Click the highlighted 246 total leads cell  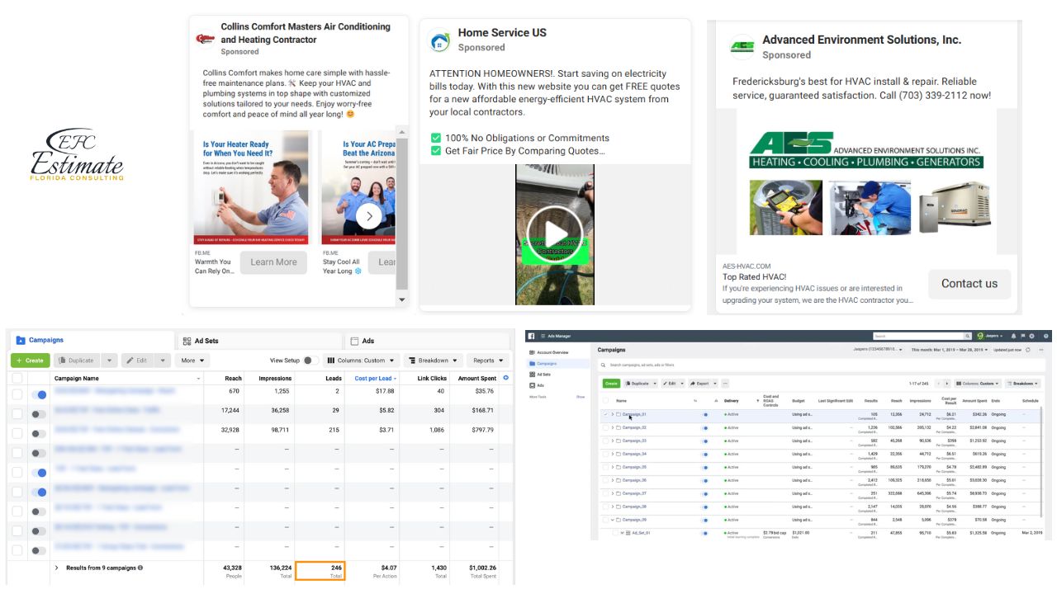(320, 571)
